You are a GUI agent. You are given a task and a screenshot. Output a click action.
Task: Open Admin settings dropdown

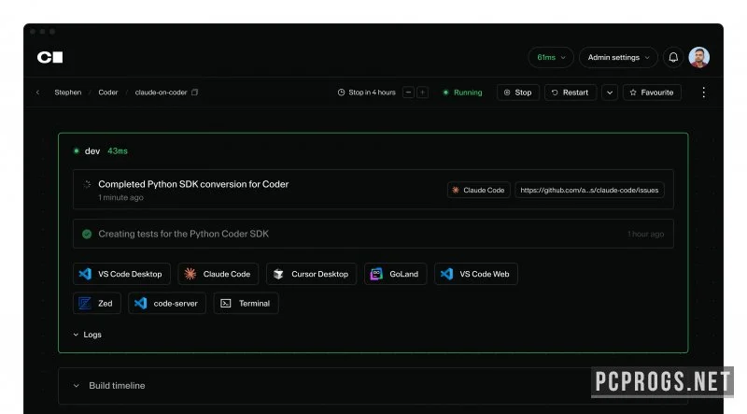click(618, 57)
